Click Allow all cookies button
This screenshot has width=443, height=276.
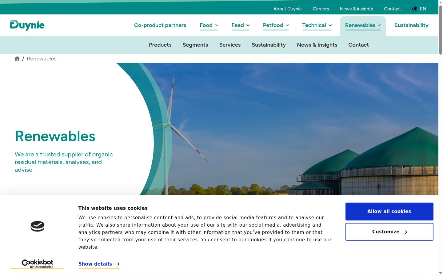pyautogui.click(x=389, y=212)
